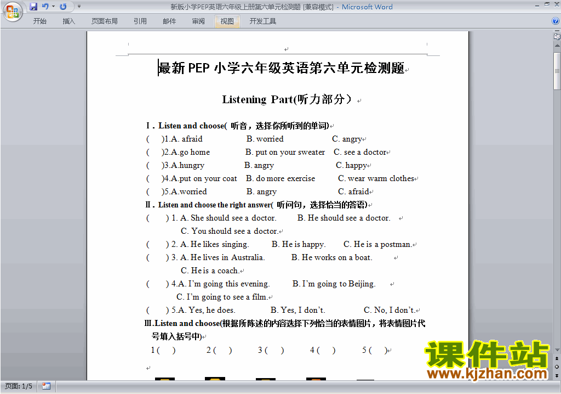Open the 开发工具 tab
Viewport: 561px width, 394px height.
(x=263, y=21)
